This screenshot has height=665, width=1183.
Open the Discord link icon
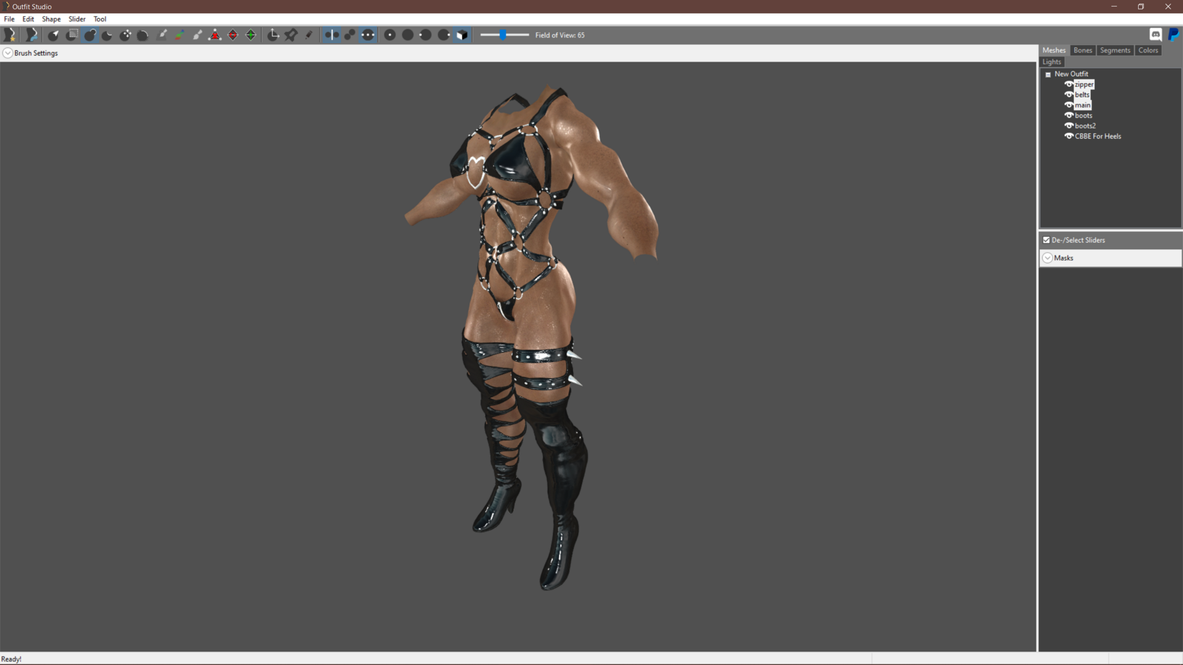[x=1156, y=35]
